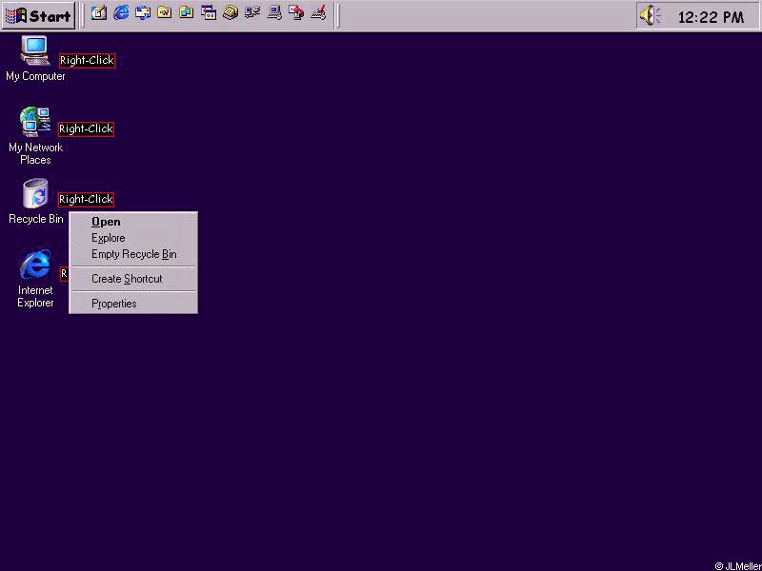Click the 12:22 PM clock

click(x=711, y=17)
